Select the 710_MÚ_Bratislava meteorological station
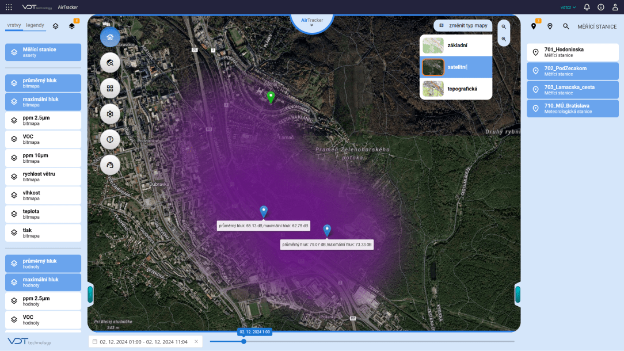Screen dimensions: 624x351 click(572, 108)
